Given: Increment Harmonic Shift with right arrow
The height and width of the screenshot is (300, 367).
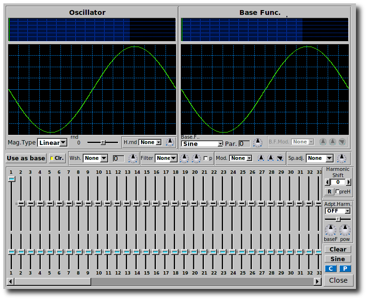Looking at the screenshot, I should tap(349, 182).
